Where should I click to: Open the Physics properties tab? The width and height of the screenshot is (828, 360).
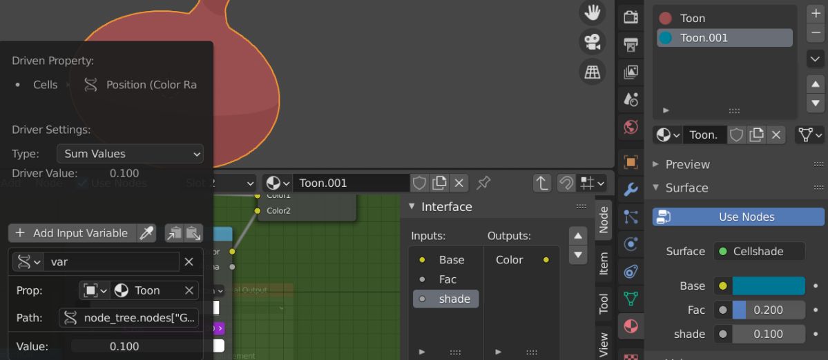[x=630, y=244]
